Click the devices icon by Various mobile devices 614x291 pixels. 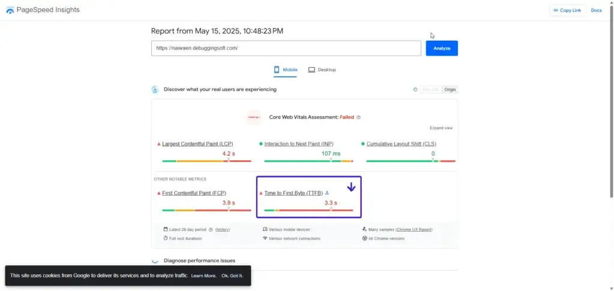pos(265,229)
